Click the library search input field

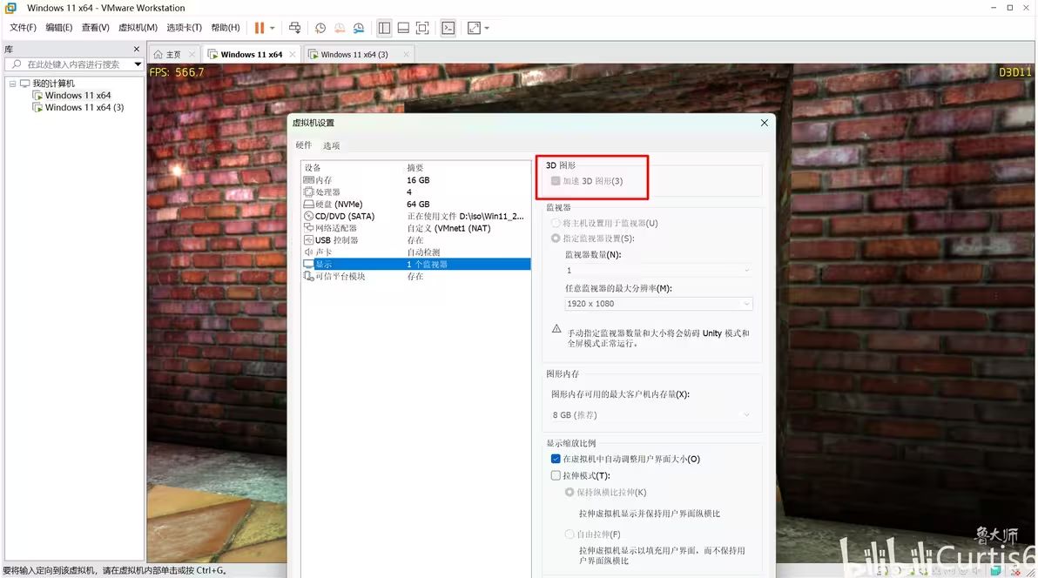coord(74,64)
